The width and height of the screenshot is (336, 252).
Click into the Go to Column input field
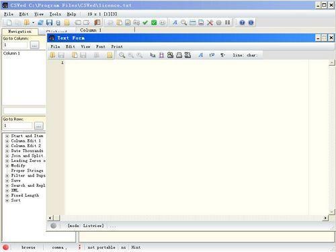(x=15, y=45)
